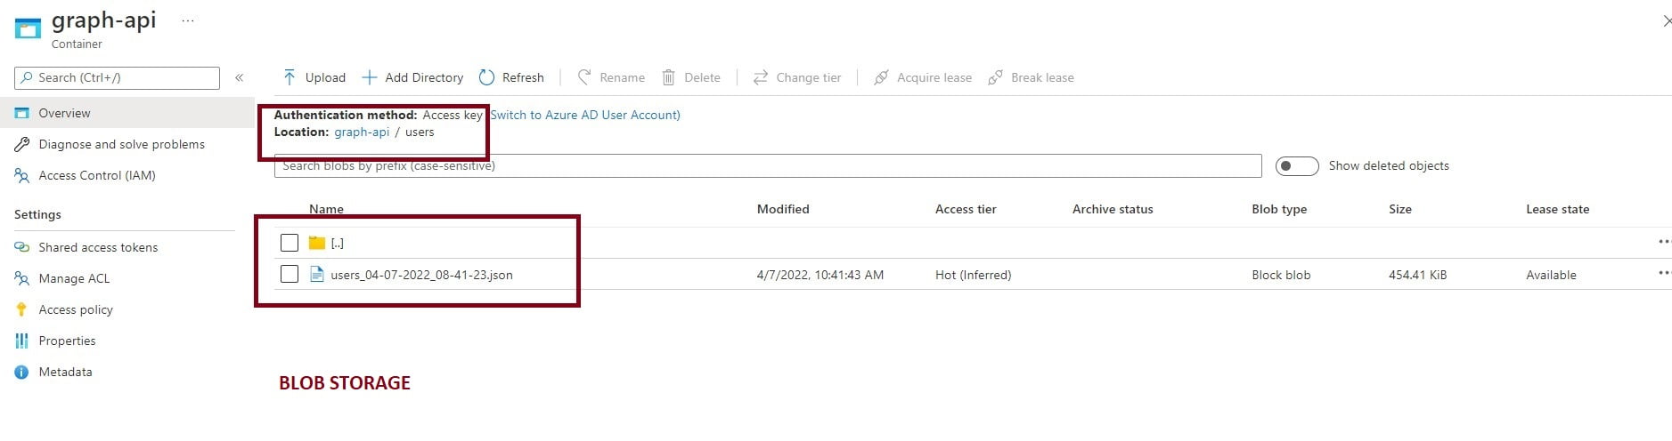
Task: Navigate up via the [..] folder entry
Action: pos(337,243)
